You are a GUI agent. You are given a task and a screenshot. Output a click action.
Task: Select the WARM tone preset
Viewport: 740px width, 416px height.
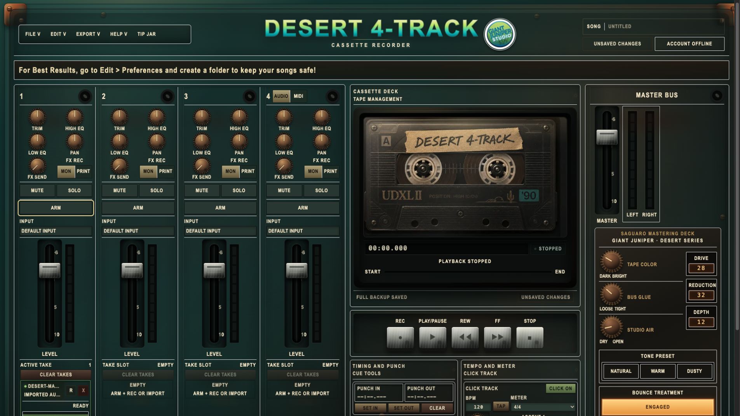coord(657,371)
